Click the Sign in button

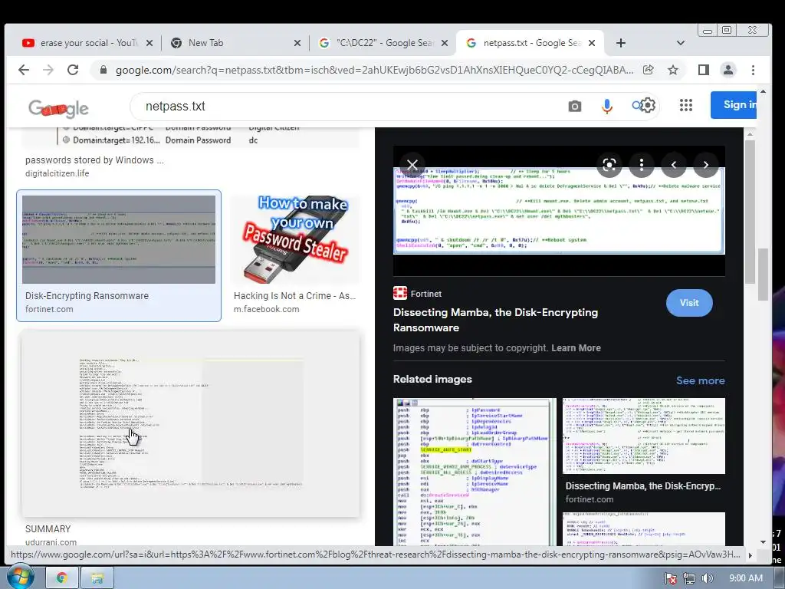tap(734, 105)
